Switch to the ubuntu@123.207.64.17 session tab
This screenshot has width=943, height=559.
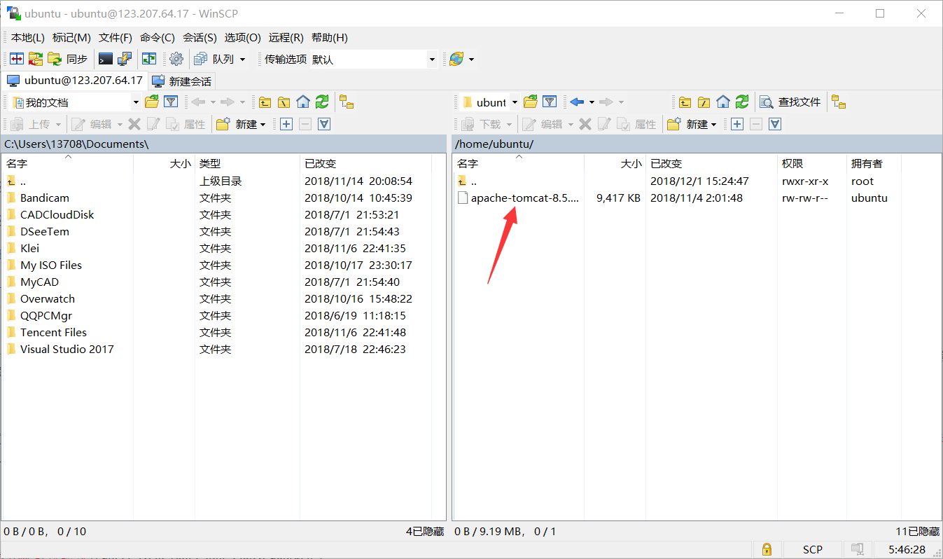tap(74, 81)
